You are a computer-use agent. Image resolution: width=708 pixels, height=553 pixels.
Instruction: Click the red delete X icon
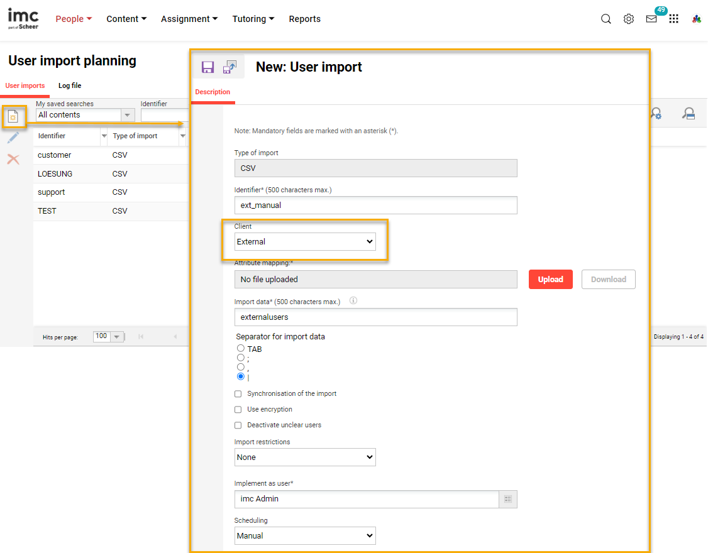point(13,159)
